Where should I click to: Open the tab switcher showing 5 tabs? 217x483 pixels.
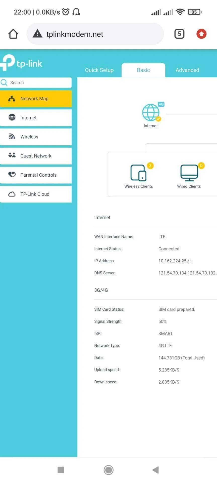179,34
